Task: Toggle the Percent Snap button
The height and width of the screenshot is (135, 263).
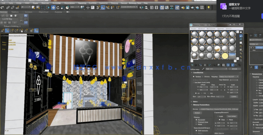Action: [x=108, y=7]
